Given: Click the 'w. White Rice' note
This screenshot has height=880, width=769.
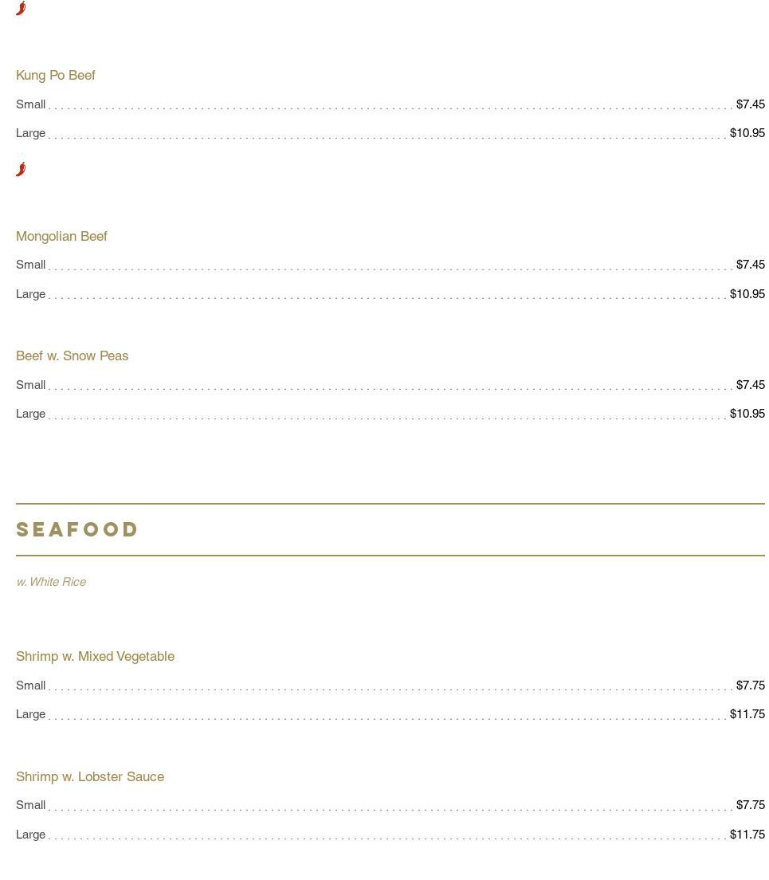Looking at the screenshot, I should [x=51, y=582].
